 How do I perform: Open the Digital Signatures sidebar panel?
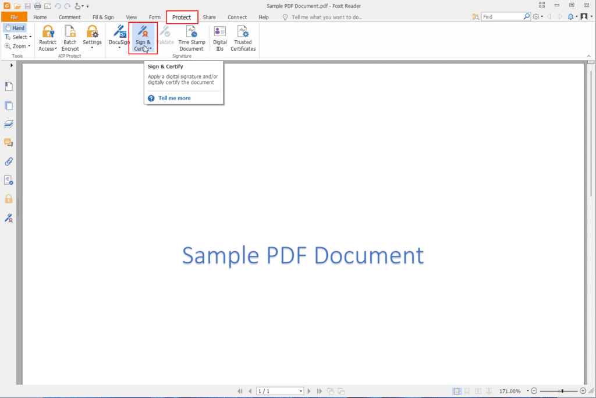9,217
